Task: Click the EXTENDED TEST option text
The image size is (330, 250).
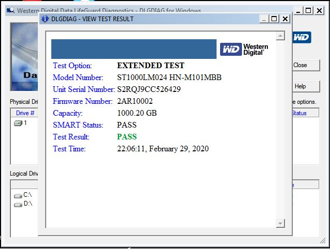Action: tap(151, 66)
